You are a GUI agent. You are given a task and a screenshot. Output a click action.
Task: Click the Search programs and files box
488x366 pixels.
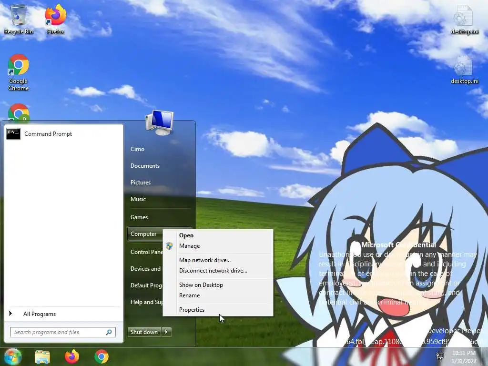click(63, 332)
